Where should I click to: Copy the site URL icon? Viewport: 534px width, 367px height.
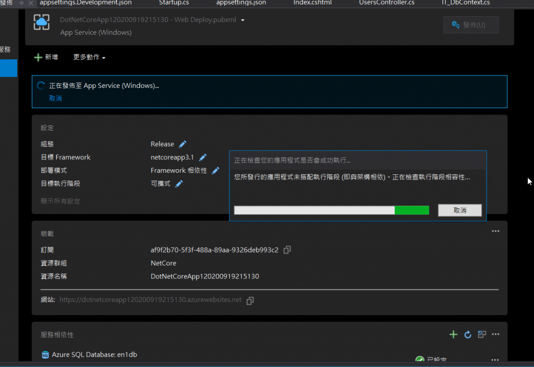[250, 301]
